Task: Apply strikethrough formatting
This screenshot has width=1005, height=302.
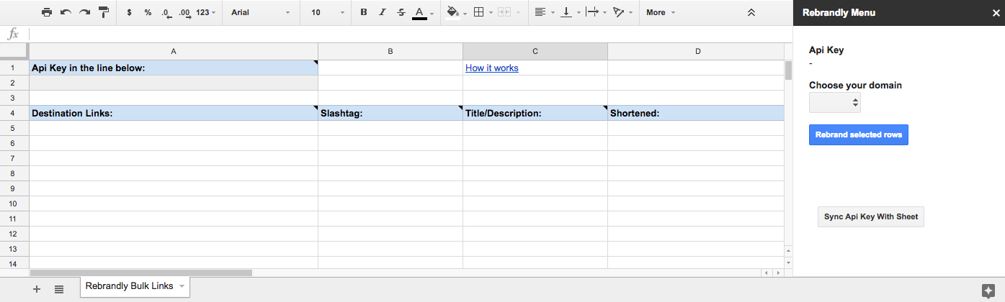Action: click(401, 12)
